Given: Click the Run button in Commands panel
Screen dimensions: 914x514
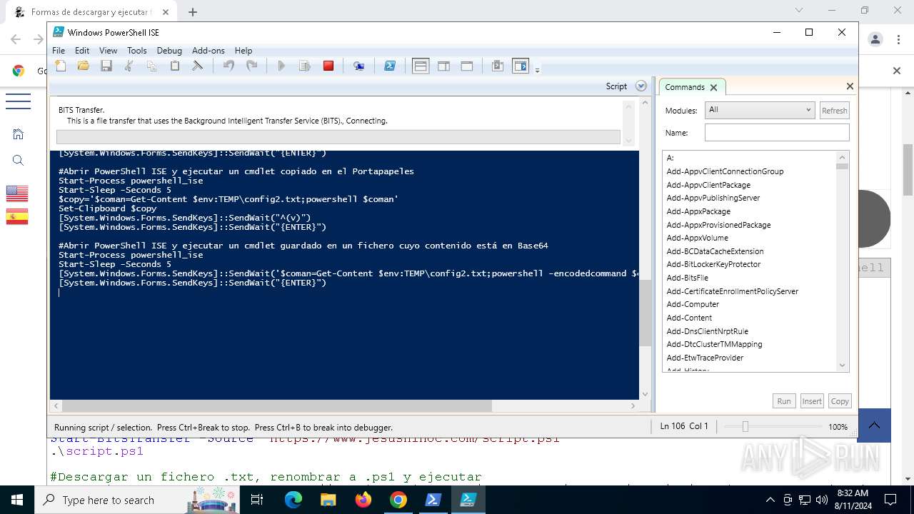Looking at the screenshot, I should [784, 401].
